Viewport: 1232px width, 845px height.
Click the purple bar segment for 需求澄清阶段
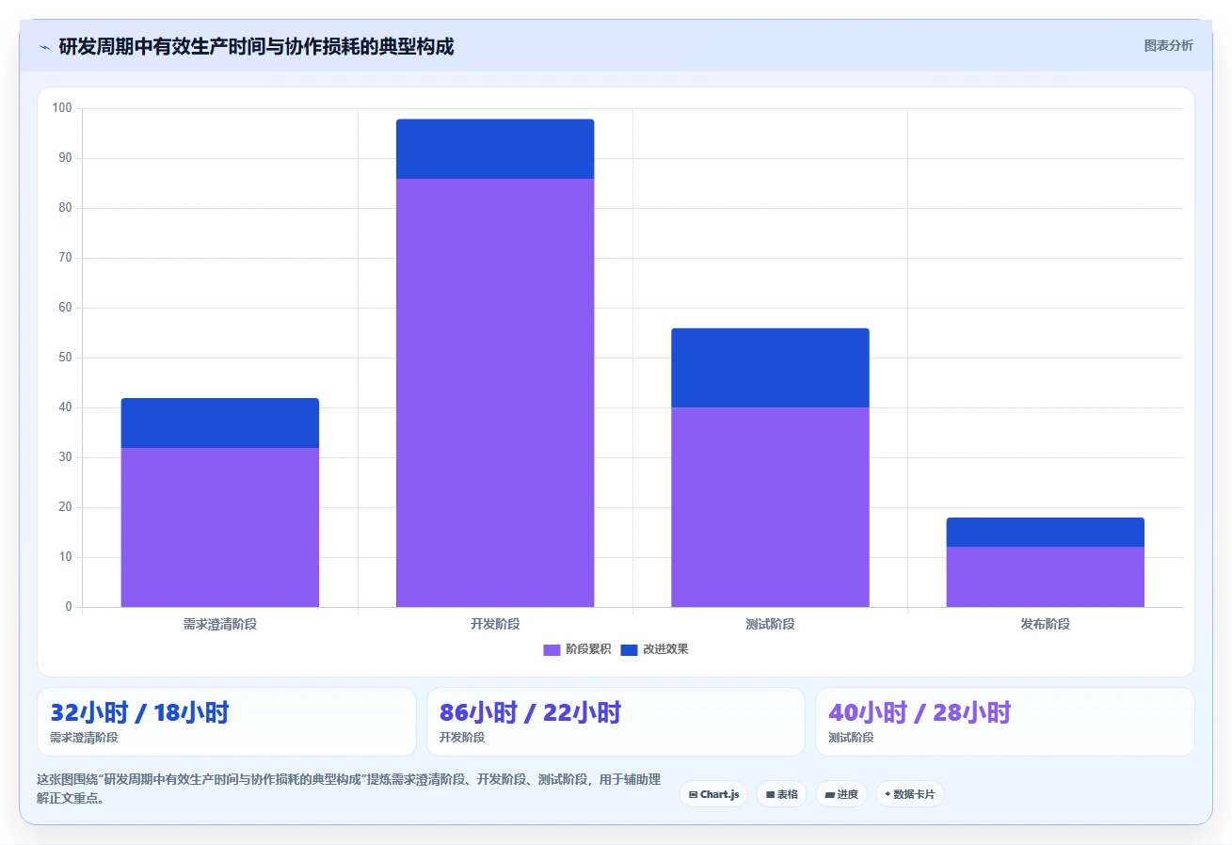point(220,527)
